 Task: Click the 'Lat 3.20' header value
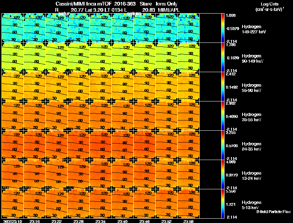93,10
